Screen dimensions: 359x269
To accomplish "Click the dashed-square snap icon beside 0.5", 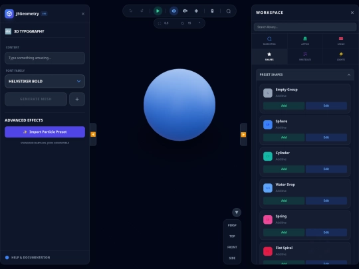I will pos(160,23).
